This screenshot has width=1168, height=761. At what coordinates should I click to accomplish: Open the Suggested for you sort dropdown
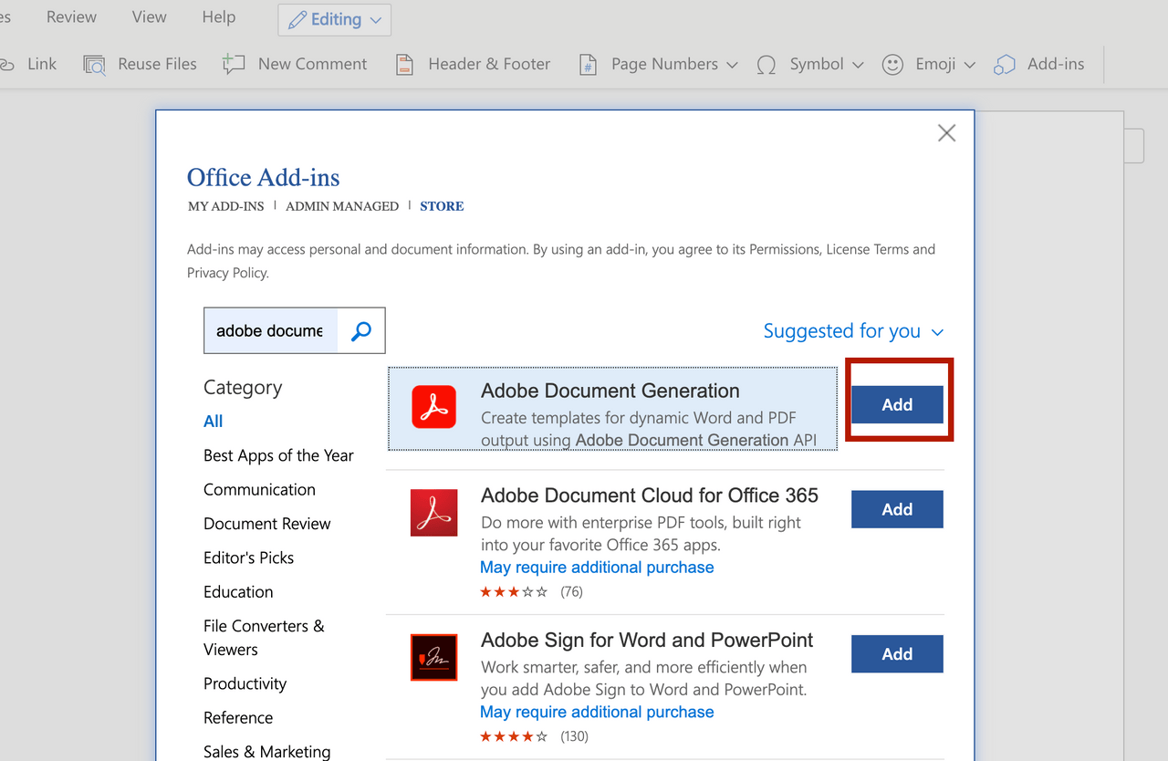point(853,330)
